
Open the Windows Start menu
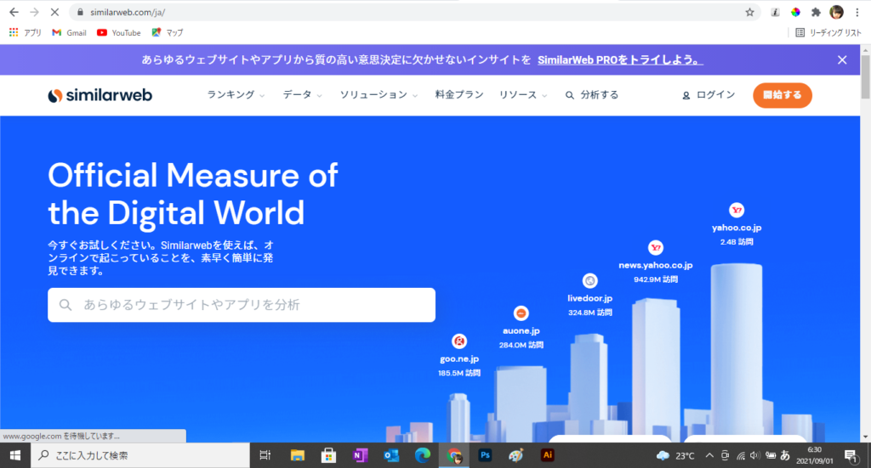pyautogui.click(x=15, y=455)
